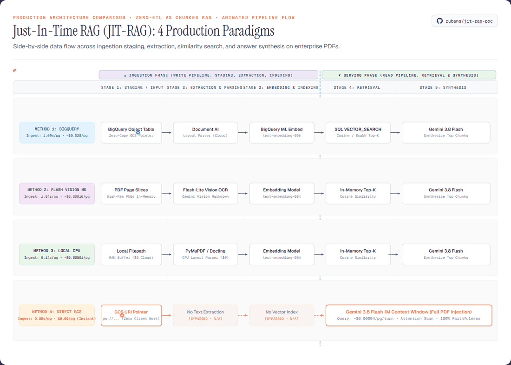Select the Document AI Layout Parser node
The width and height of the screenshot is (511, 365).
pos(206,132)
